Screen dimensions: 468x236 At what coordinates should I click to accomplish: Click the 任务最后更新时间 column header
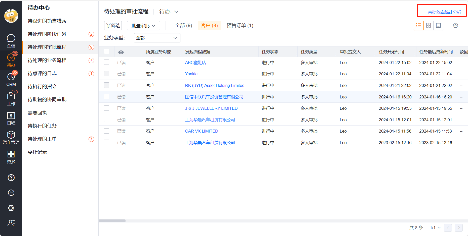pos(436,52)
